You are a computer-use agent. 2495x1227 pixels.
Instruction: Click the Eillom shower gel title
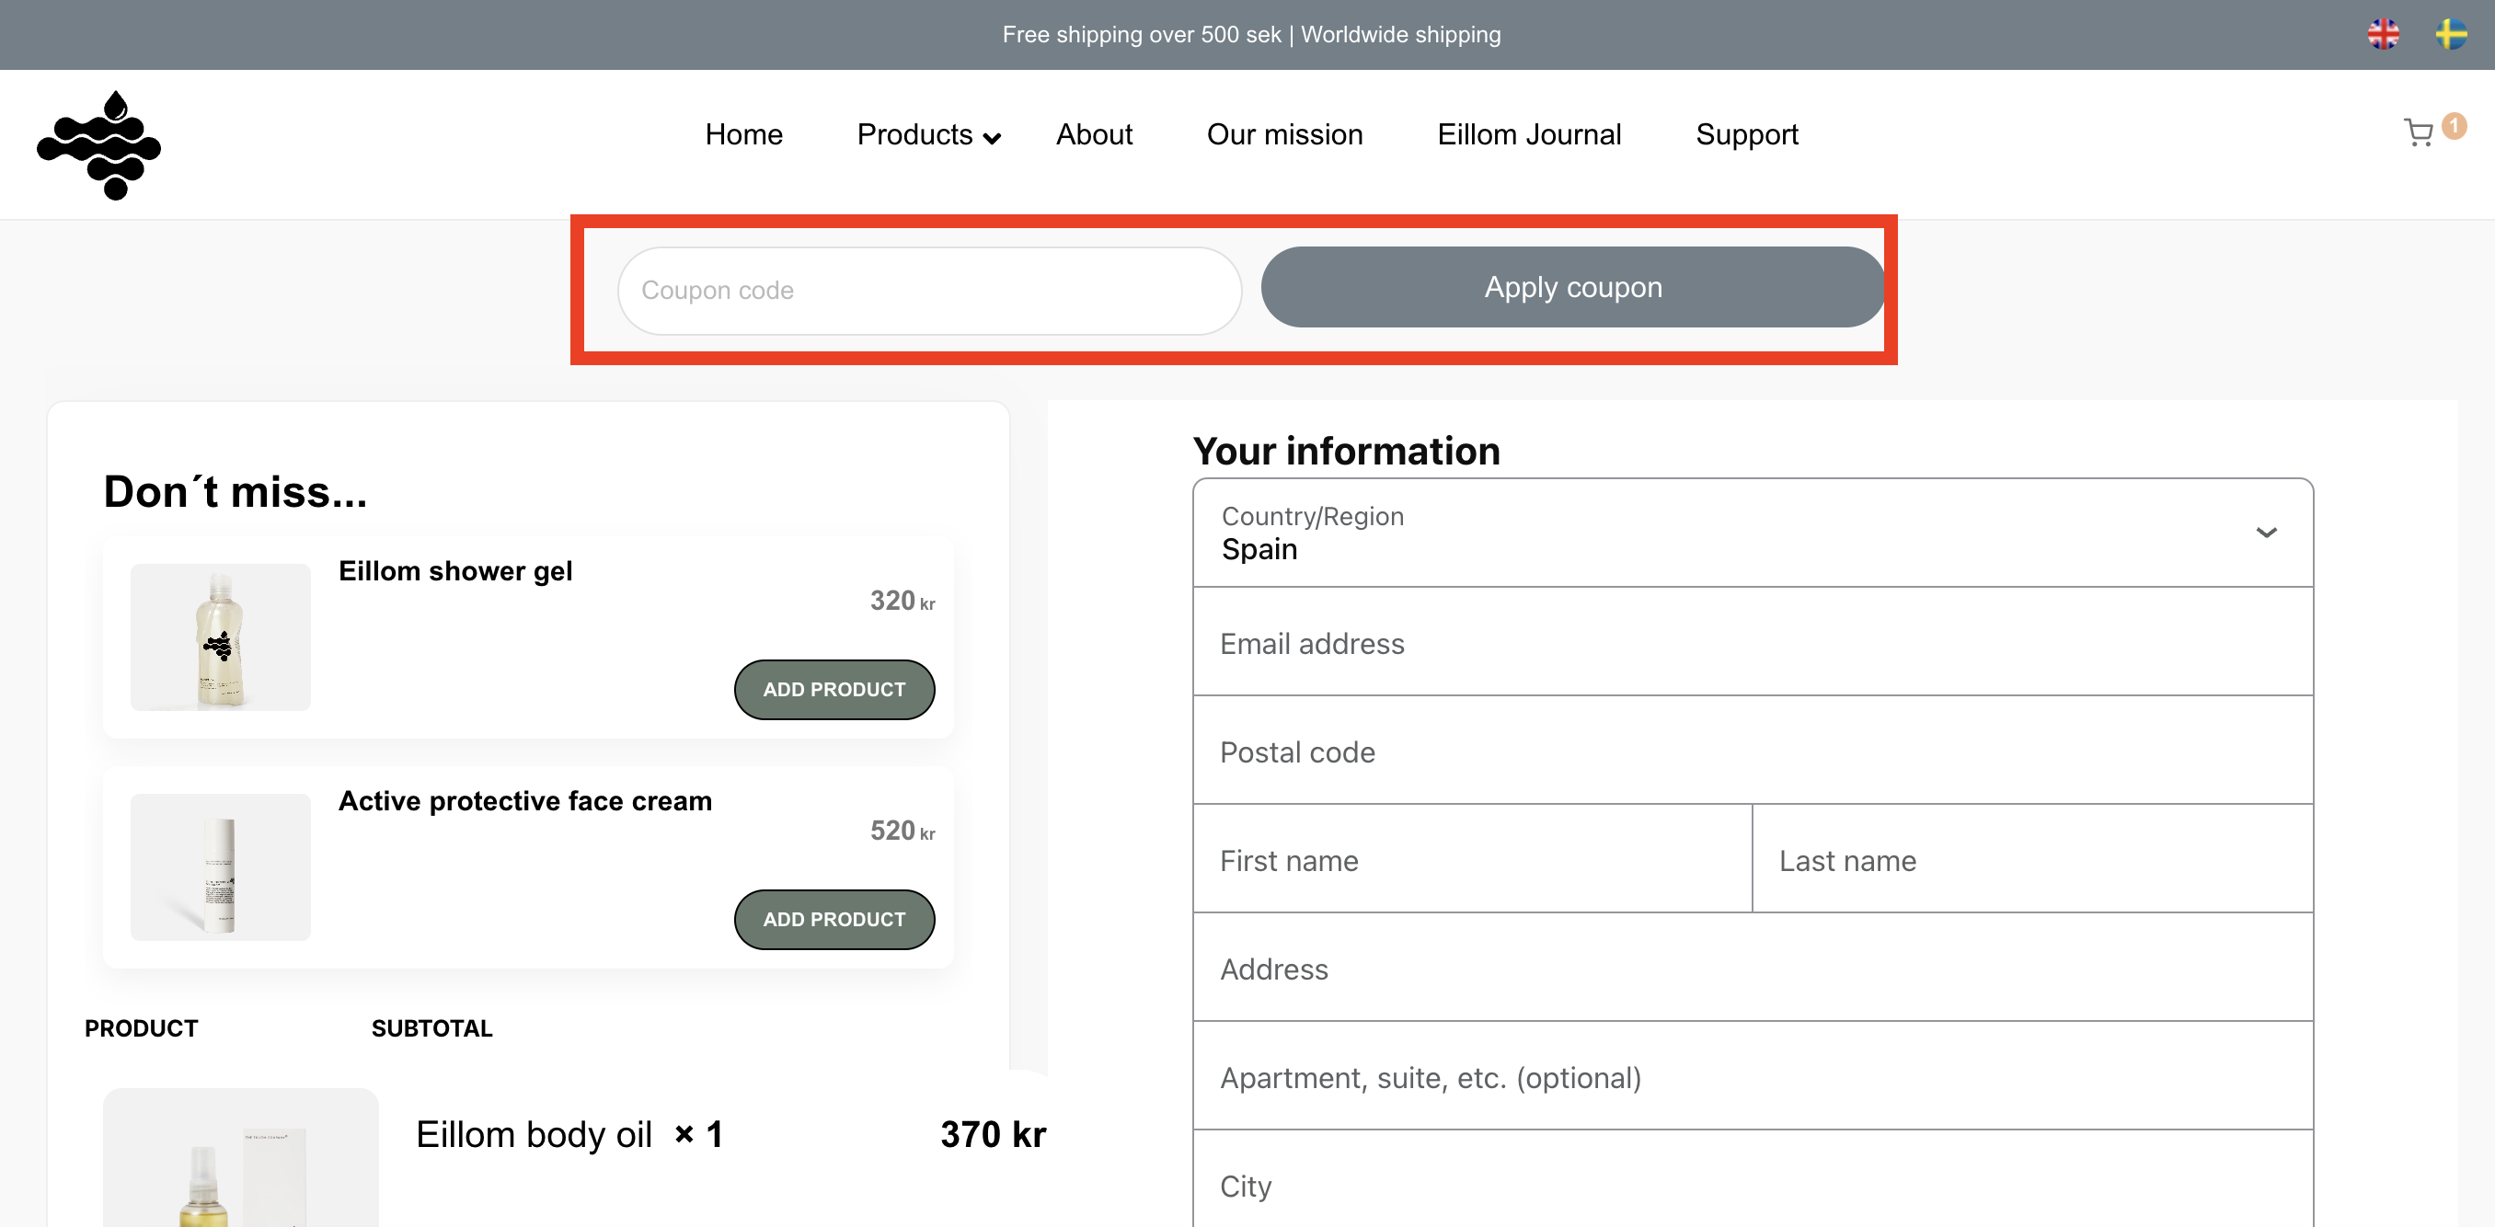455,571
